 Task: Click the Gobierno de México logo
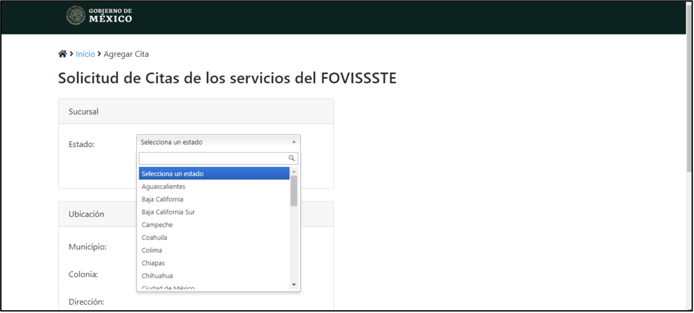99,15
